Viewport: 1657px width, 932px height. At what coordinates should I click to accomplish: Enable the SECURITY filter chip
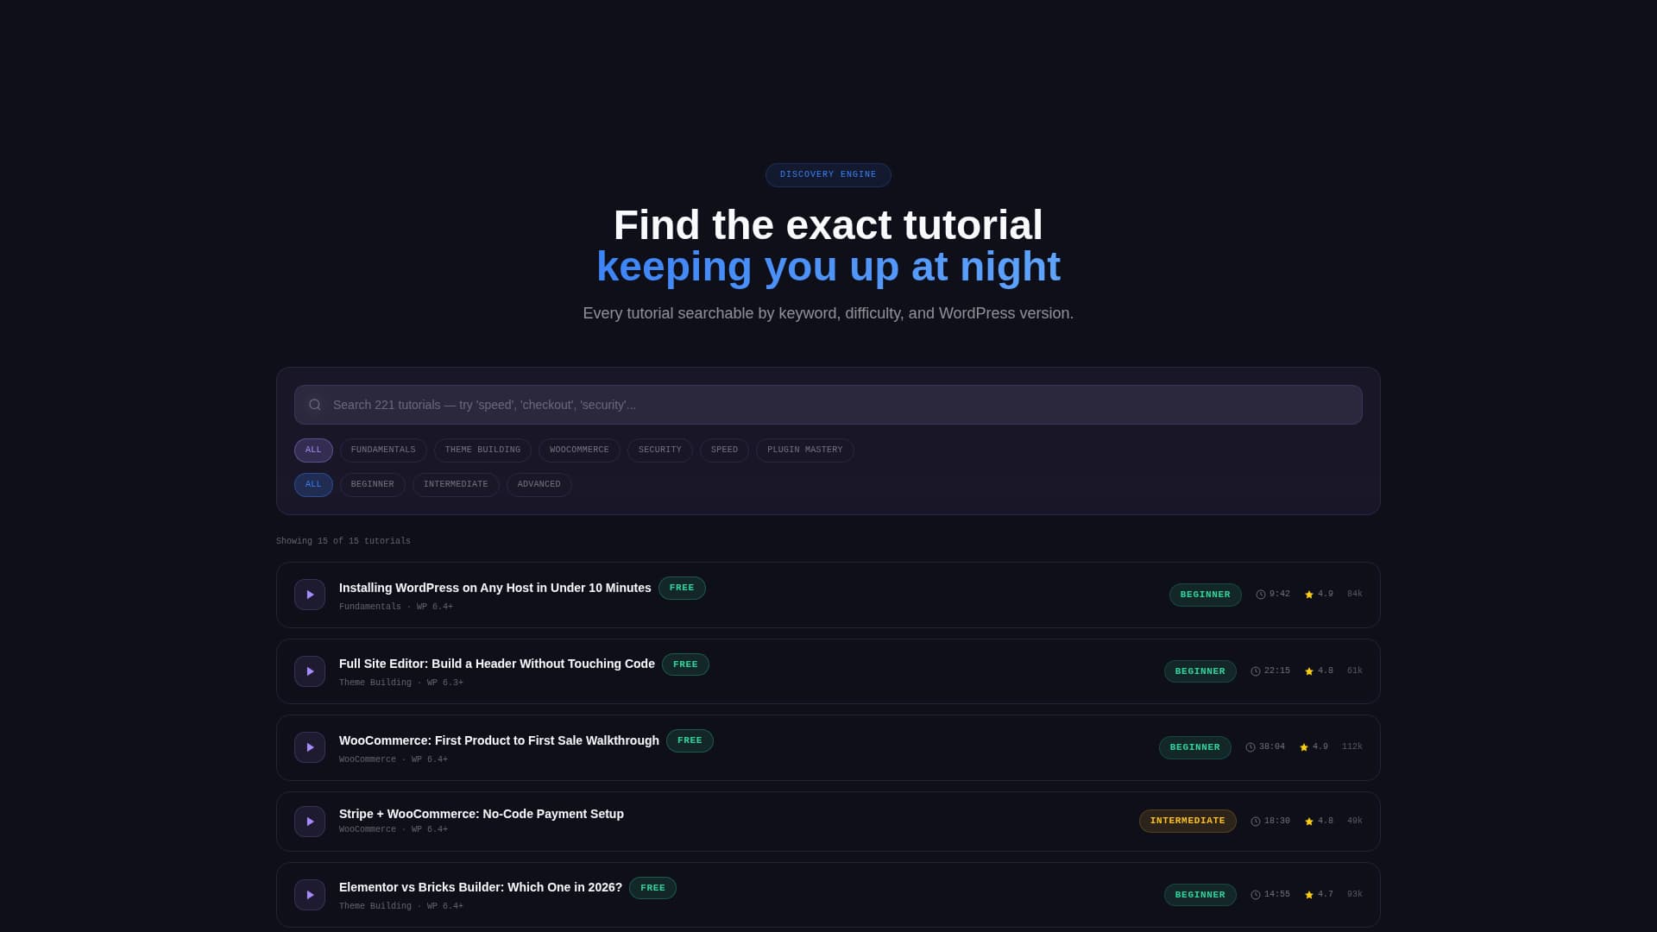pyautogui.click(x=659, y=450)
